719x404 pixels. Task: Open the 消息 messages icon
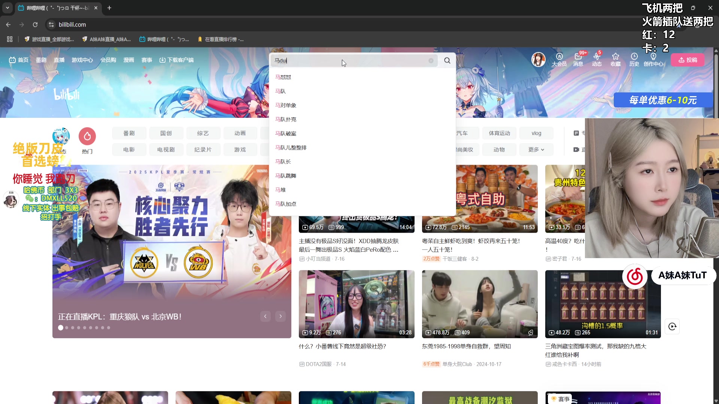coord(578,59)
